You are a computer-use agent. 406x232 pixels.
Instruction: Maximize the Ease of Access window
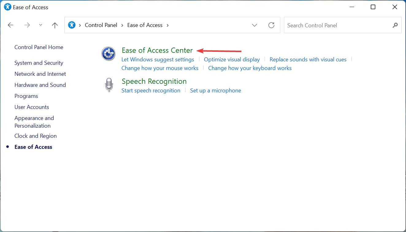[x=373, y=7]
